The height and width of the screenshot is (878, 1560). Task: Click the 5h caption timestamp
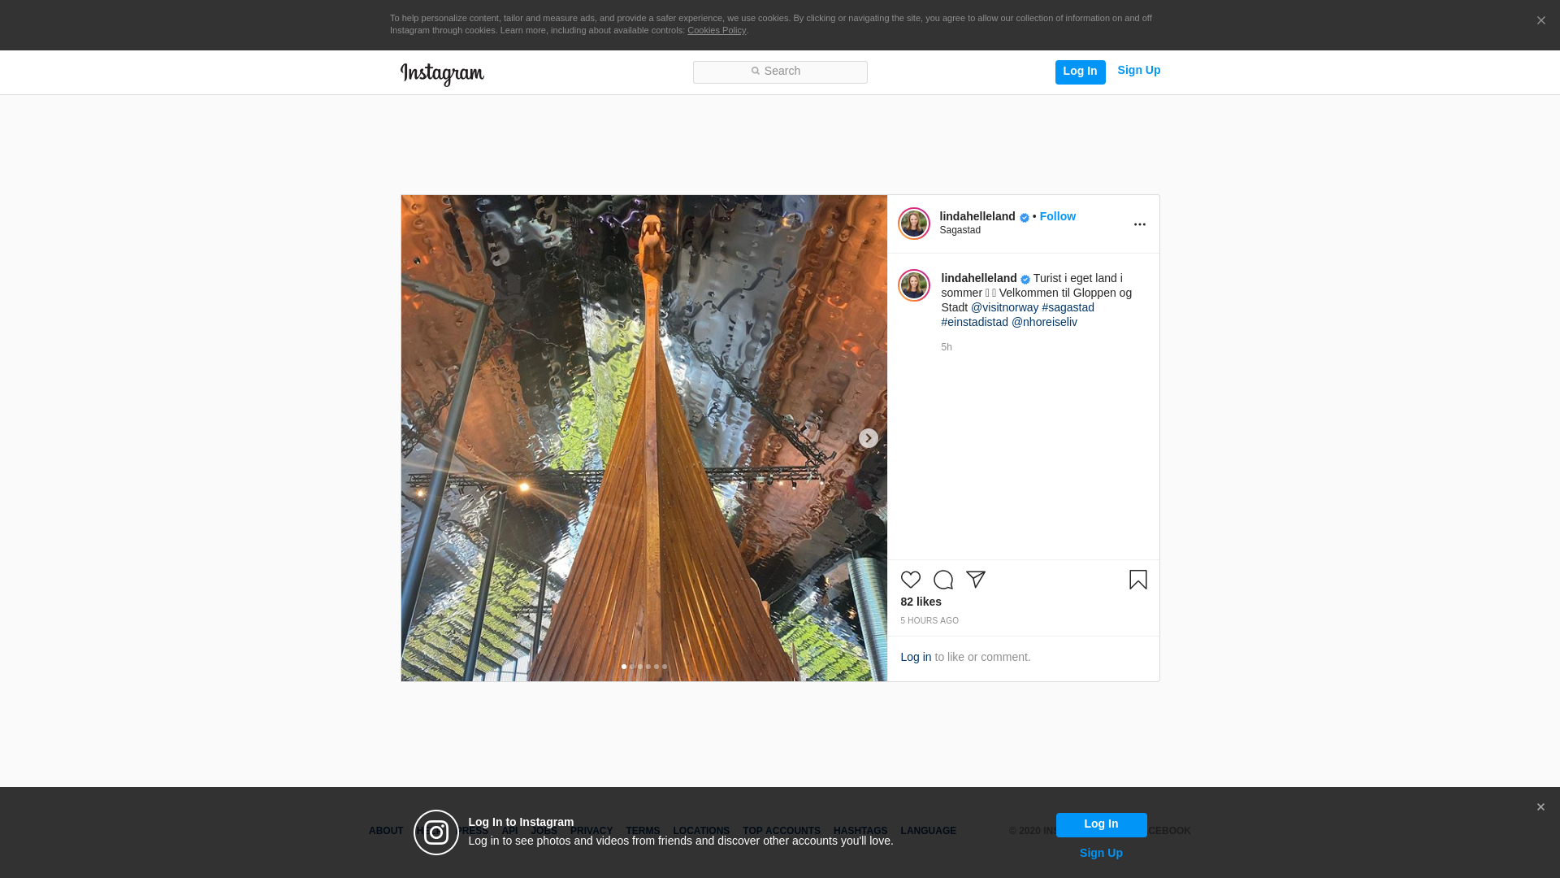coord(947,347)
